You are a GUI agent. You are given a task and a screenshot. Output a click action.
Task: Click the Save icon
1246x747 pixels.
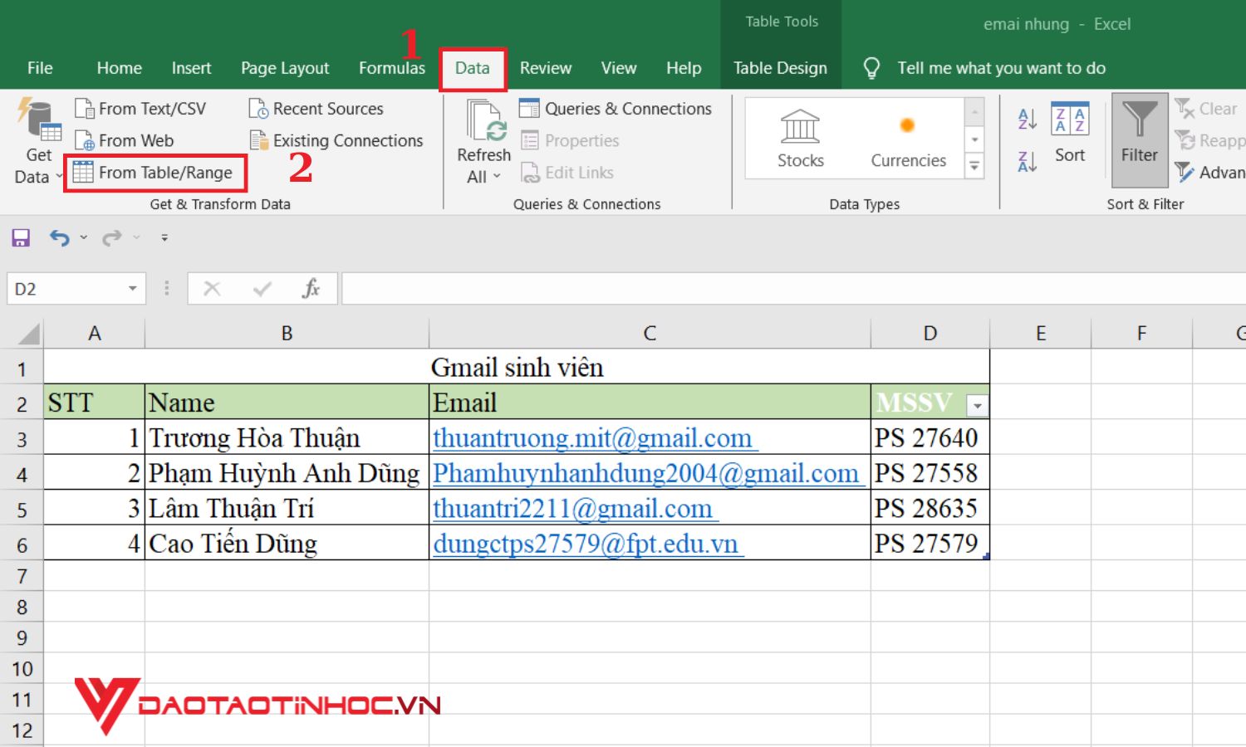click(x=21, y=238)
